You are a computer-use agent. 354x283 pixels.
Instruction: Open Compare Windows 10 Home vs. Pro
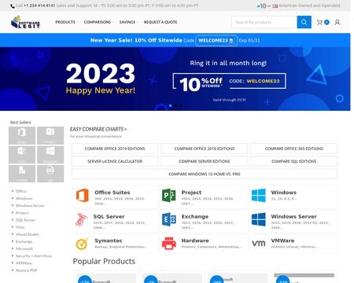point(205,174)
